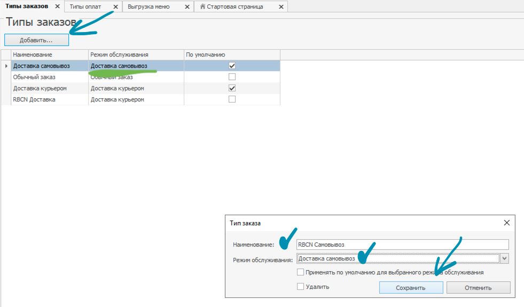Toggle default checkbox for Доставка курьером row

(232, 88)
